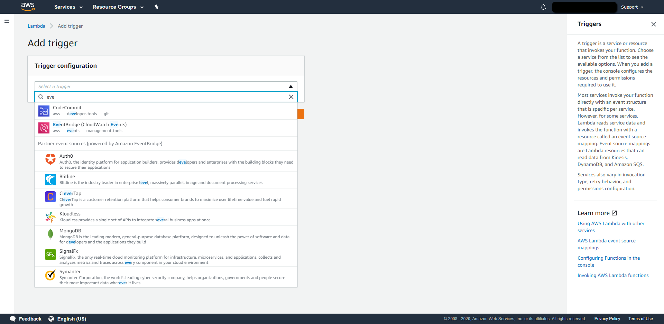Select the EventBridge service icon
The height and width of the screenshot is (324, 664).
click(x=44, y=128)
